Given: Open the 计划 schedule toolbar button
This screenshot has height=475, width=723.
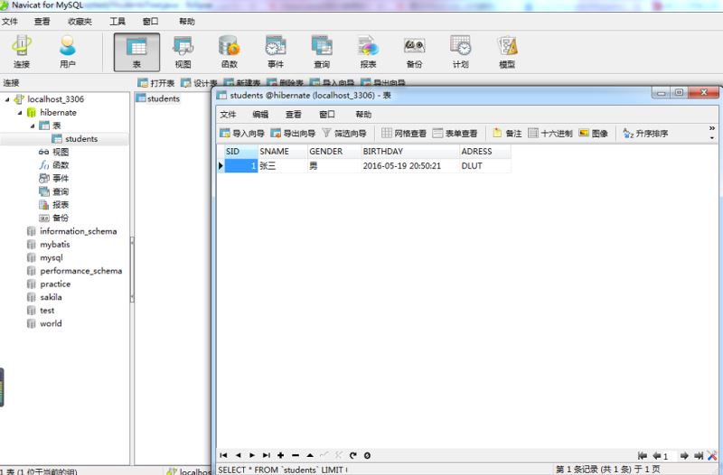Looking at the screenshot, I should coord(460,52).
